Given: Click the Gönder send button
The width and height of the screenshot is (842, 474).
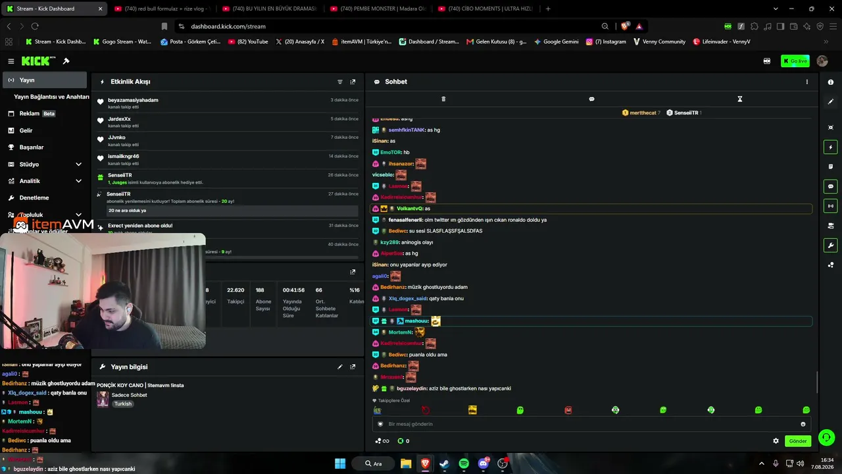Looking at the screenshot, I should coord(798,441).
